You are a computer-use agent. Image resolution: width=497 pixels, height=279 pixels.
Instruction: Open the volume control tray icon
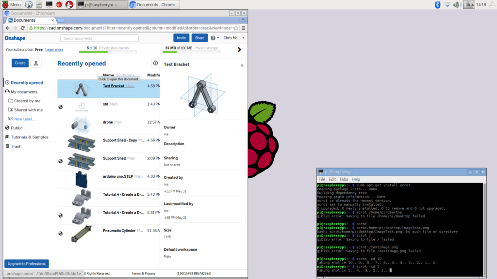pyautogui.click(x=457, y=4)
